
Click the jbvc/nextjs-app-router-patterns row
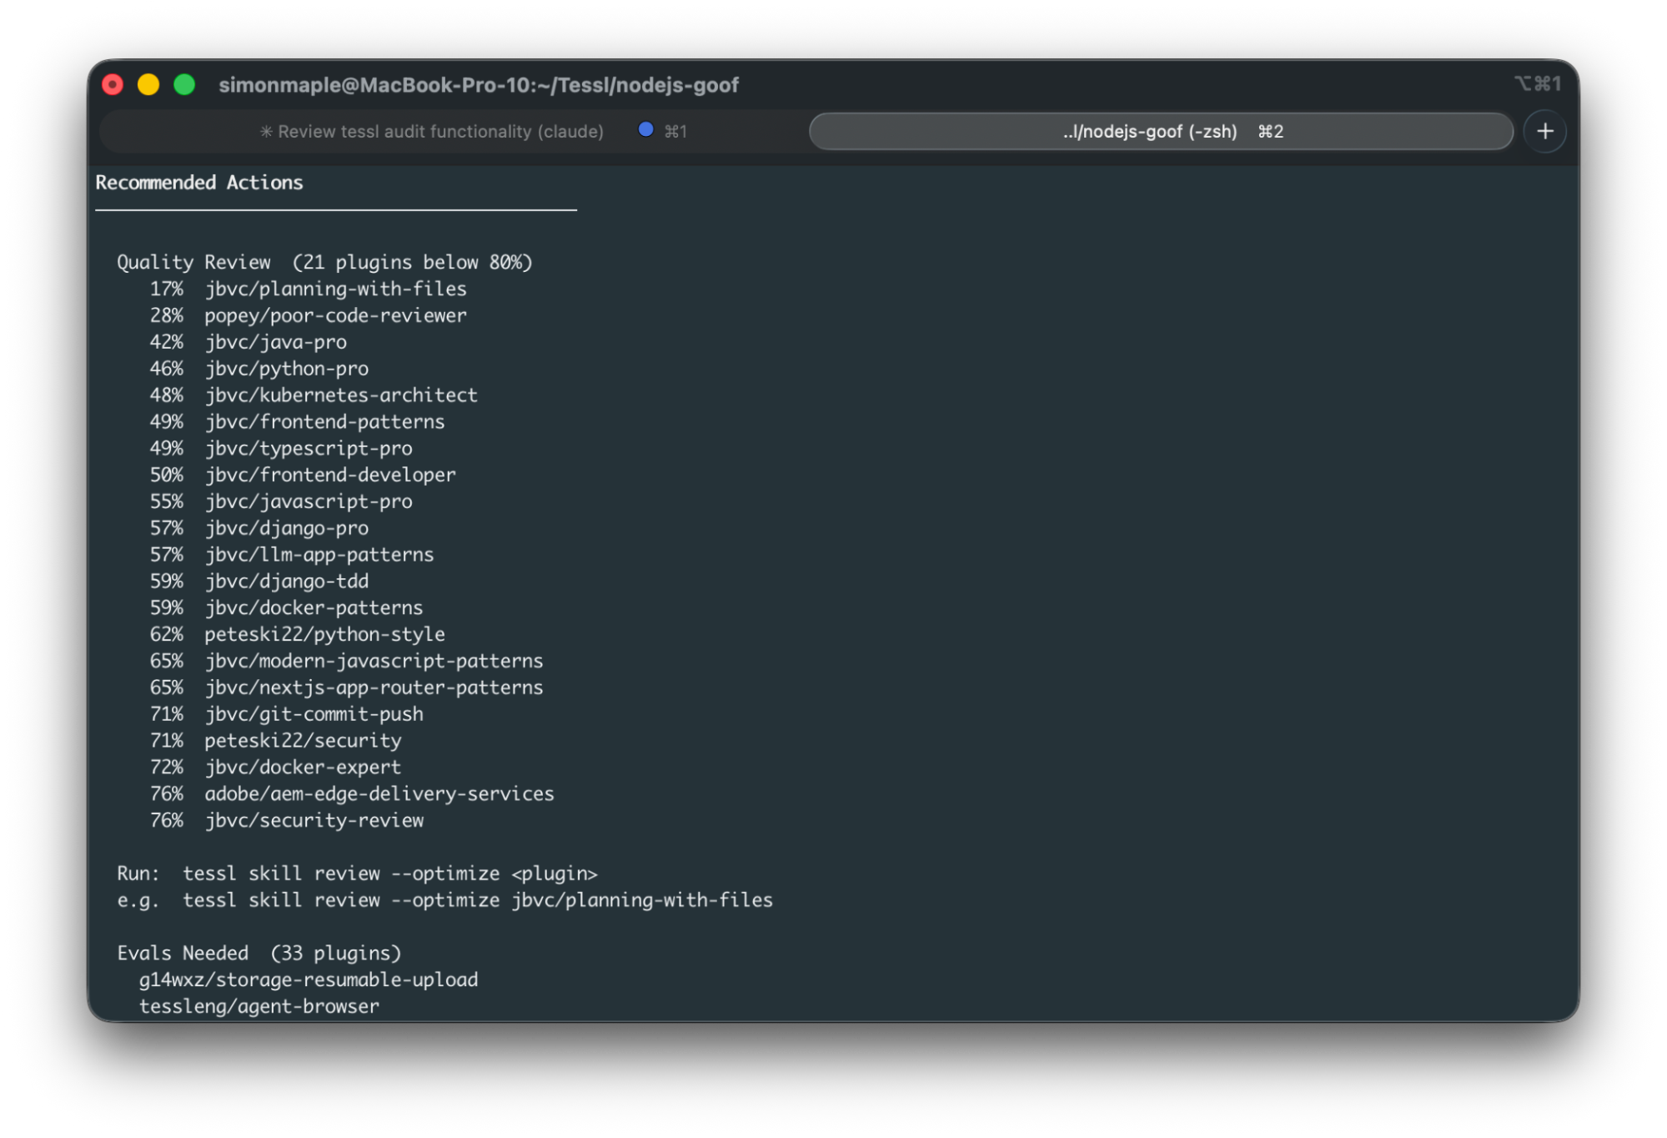[346, 687]
